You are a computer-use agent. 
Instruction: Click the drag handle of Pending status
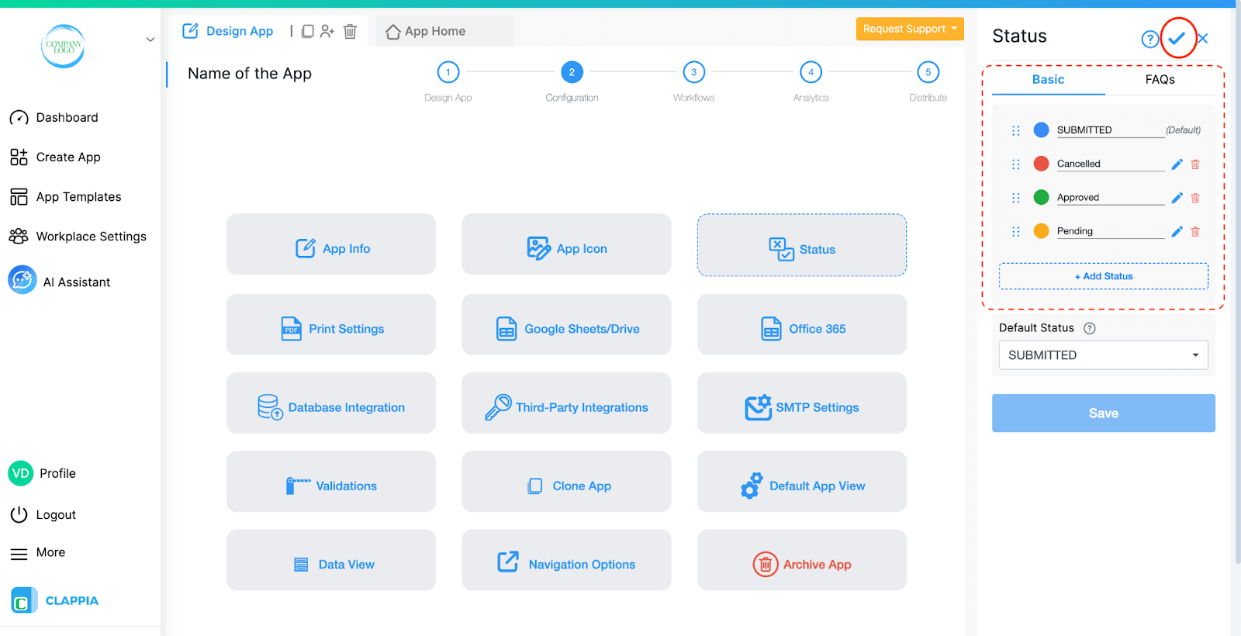coord(1016,231)
